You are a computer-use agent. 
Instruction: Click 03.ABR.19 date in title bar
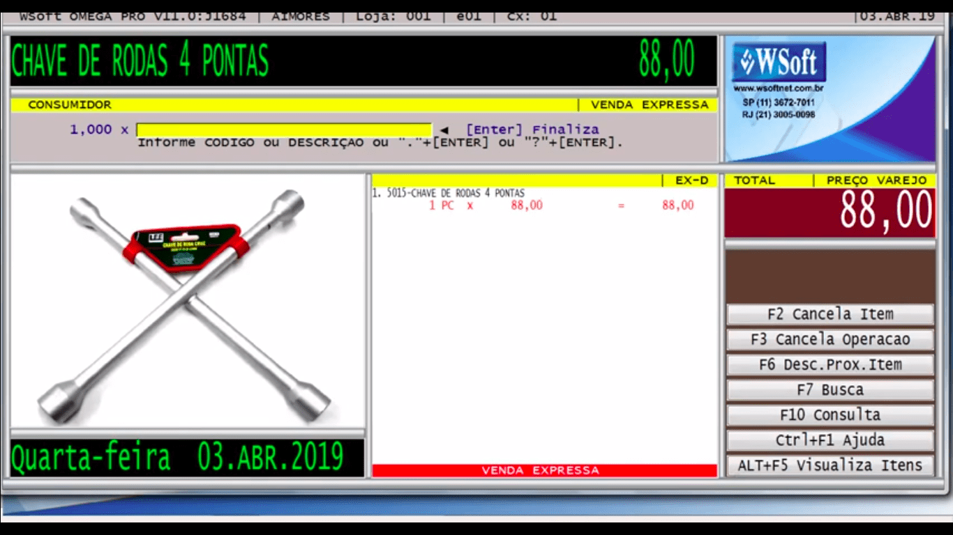pos(897,16)
